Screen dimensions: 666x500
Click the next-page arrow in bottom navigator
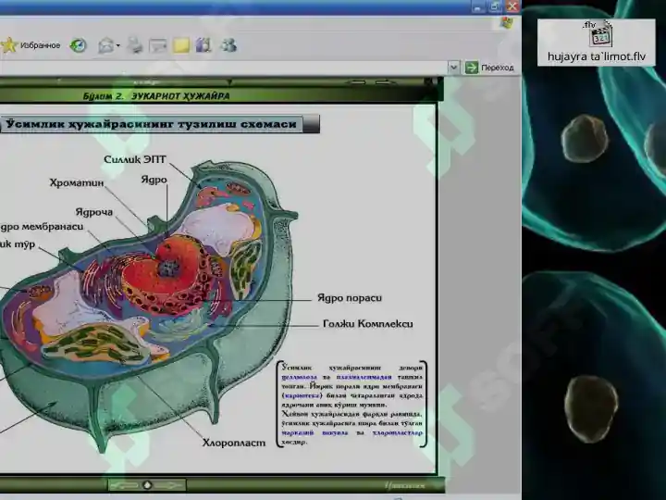point(168,485)
